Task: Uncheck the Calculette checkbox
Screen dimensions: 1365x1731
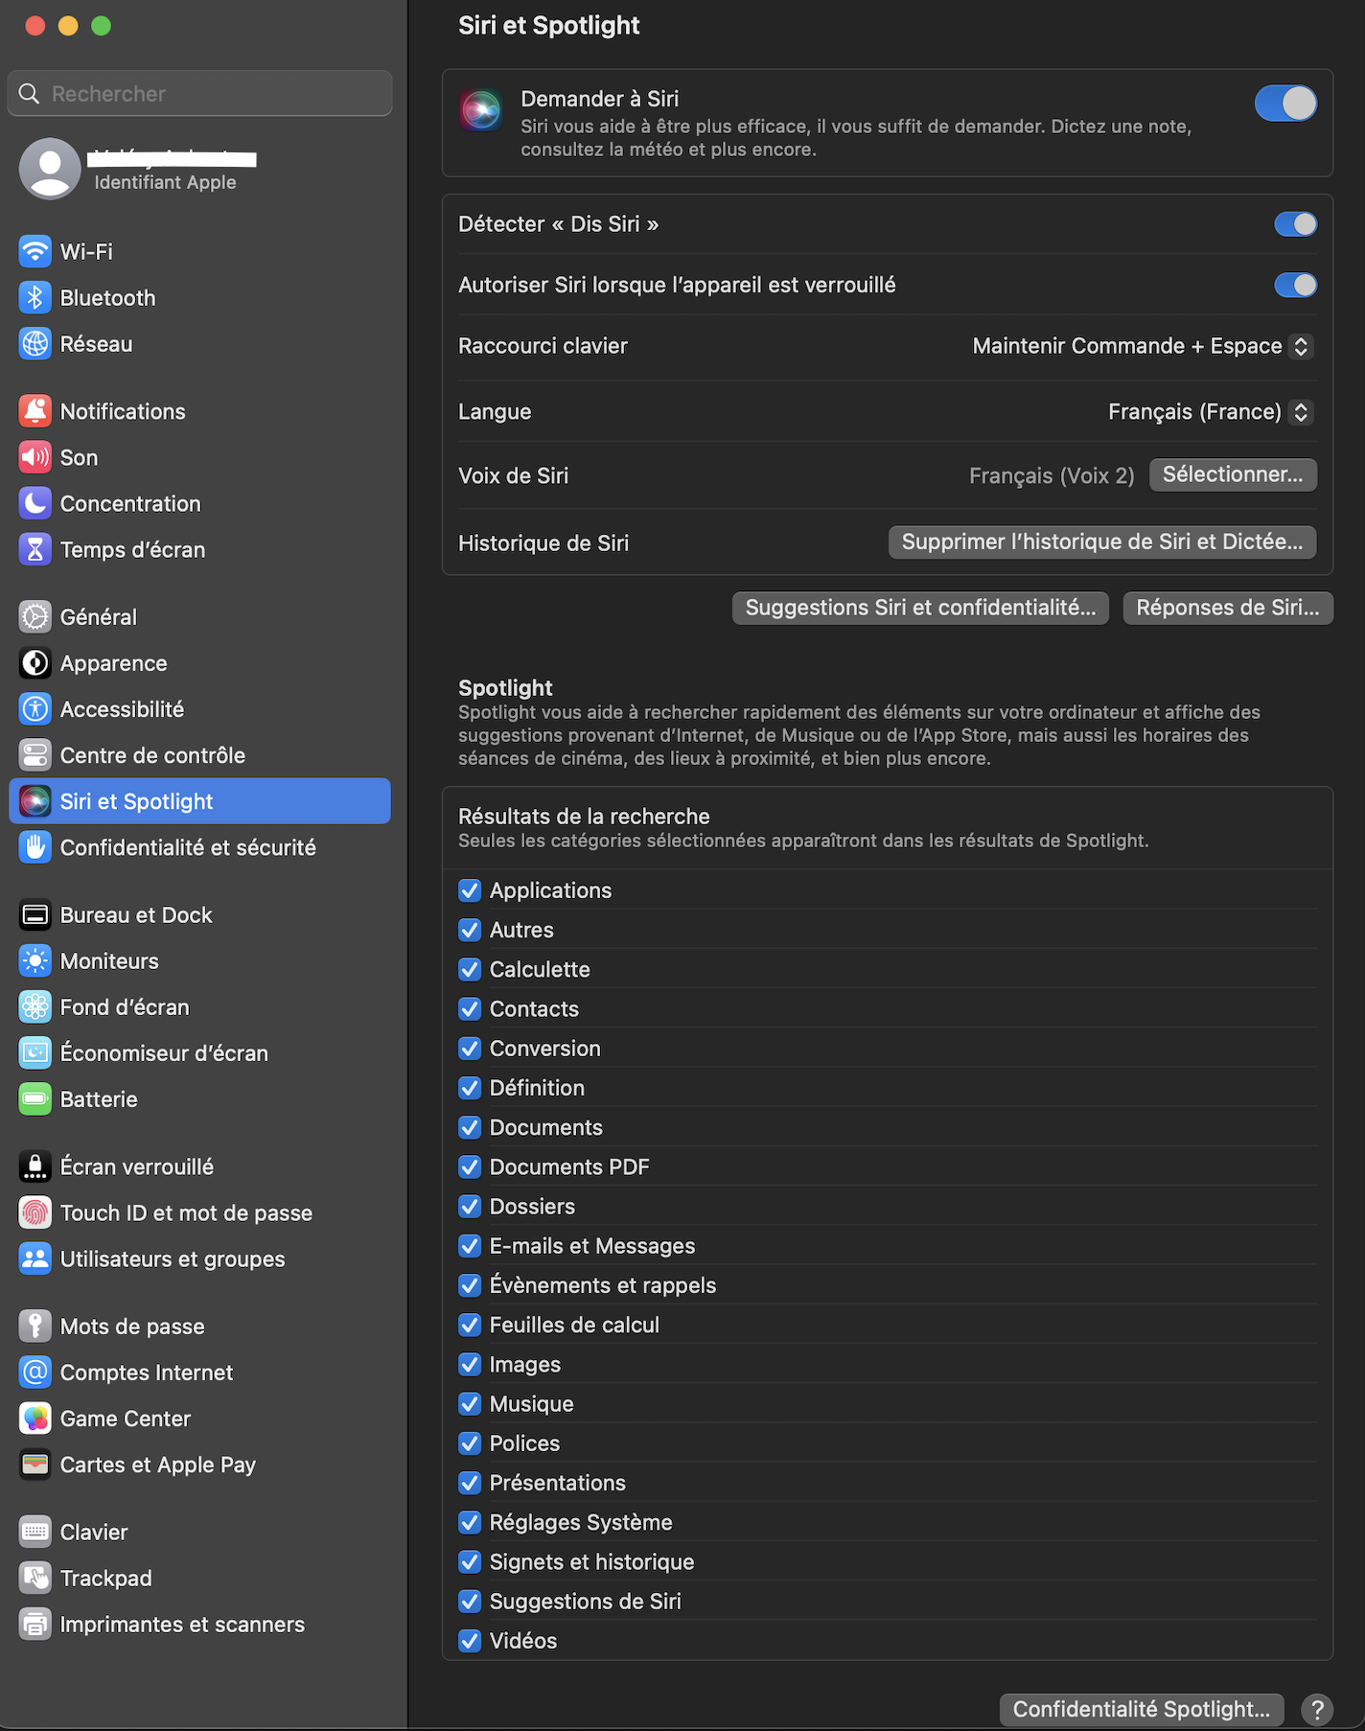Action: (470, 969)
